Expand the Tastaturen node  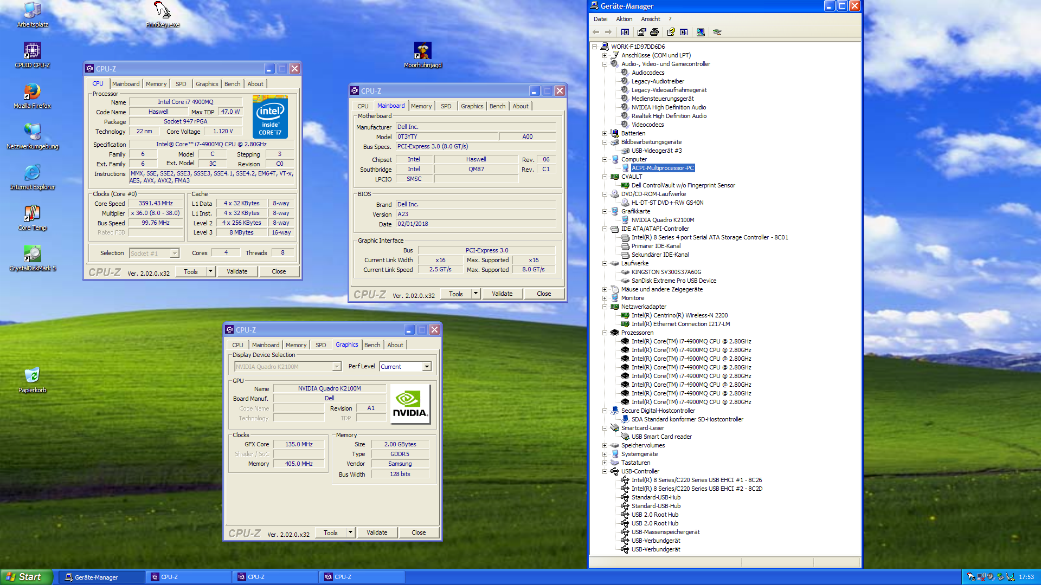[605, 463]
